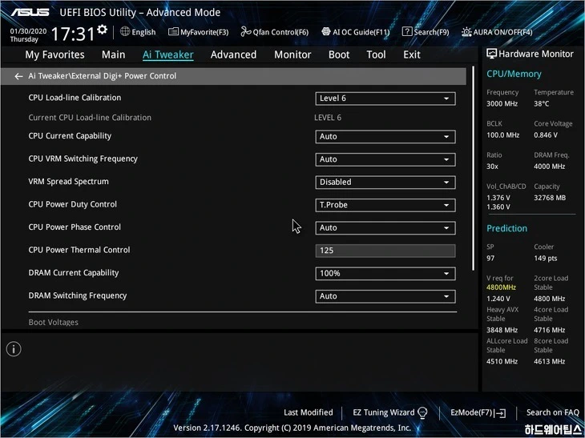Open the DRAM Switching Frequency dropdown
Screen dimensions: 585x438
point(385,296)
